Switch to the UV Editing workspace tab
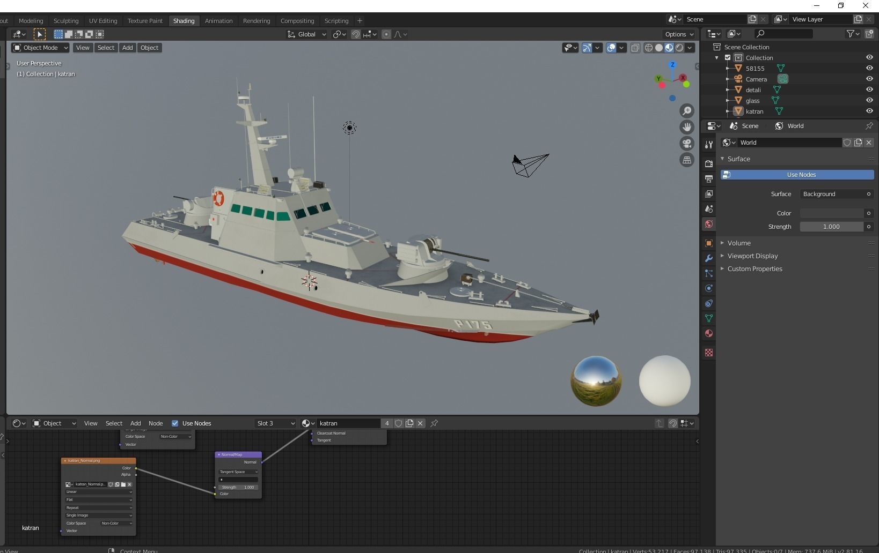Screen dimensions: 879x553 [103, 21]
